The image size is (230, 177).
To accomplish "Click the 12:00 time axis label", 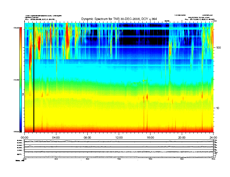I will pos(119,138).
